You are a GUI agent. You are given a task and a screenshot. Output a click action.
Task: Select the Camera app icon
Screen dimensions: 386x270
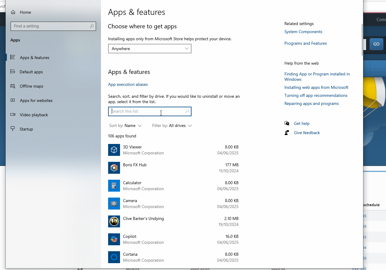point(114,204)
